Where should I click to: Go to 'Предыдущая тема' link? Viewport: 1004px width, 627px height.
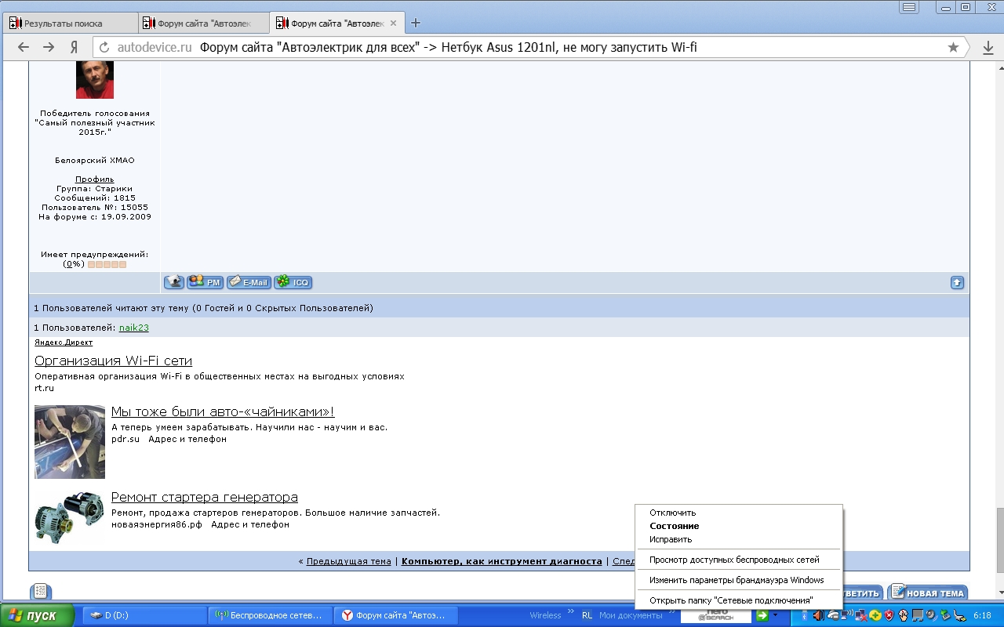(x=348, y=561)
